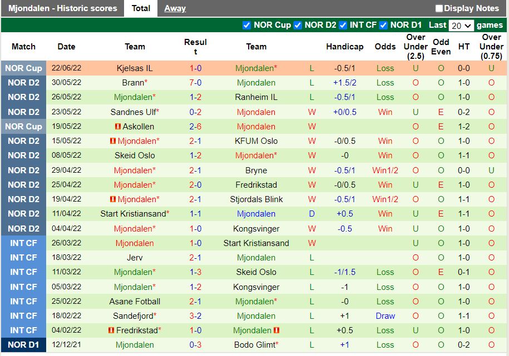Click the Over Under (2.5) column header
This screenshot has width=509, height=356.
(416, 47)
